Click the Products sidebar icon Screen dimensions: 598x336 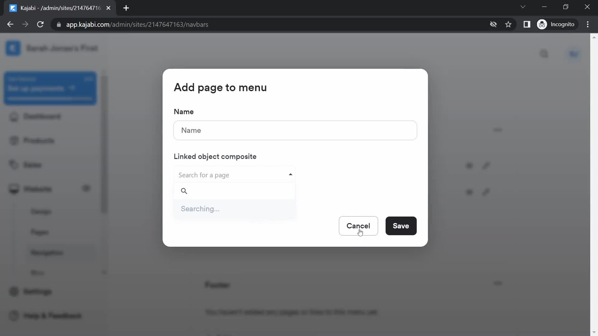(x=14, y=140)
